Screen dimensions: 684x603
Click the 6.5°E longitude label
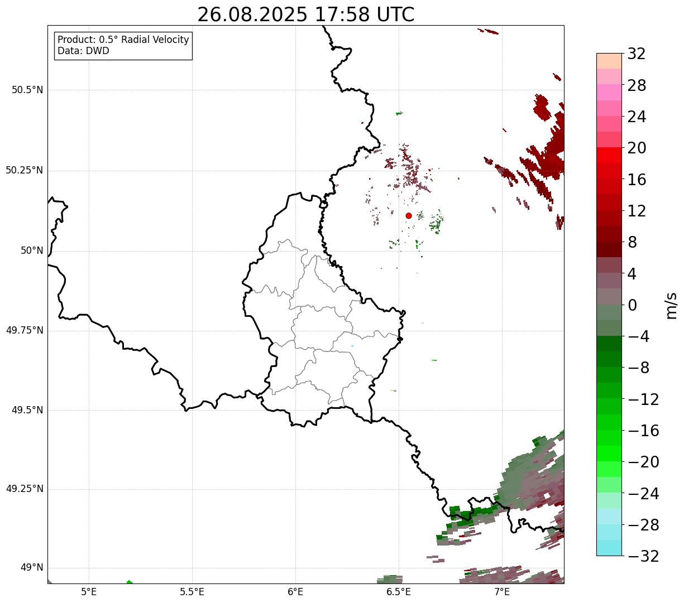click(399, 592)
